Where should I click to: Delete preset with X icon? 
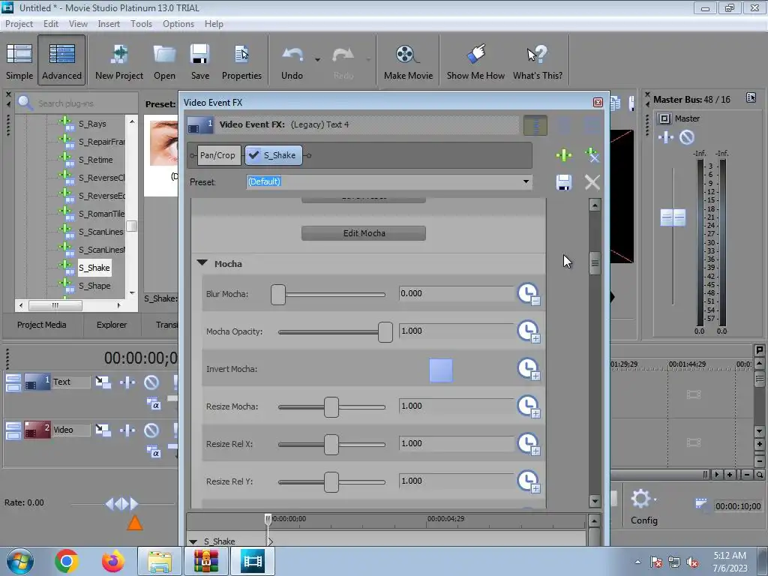pyautogui.click(x=592, y=182)
